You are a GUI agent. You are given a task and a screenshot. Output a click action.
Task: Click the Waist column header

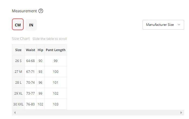pos(30,50)
